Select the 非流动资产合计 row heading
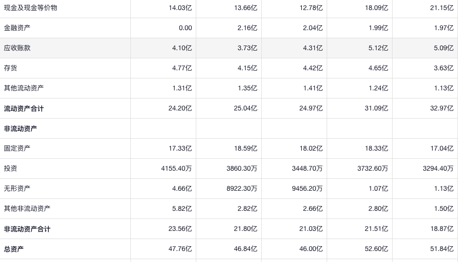 pyautogui.click(x=27, y=229)
